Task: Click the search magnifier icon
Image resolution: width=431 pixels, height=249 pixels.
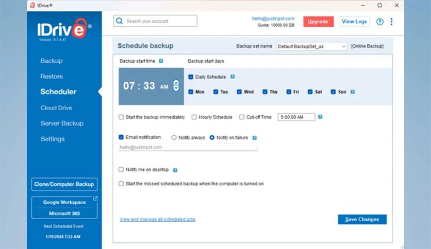Action: (119, 21)
